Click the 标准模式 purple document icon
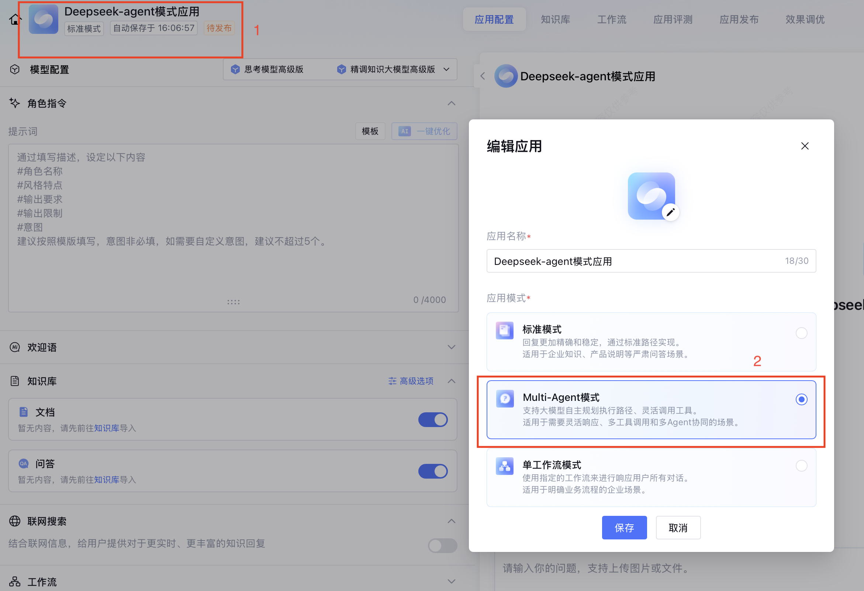 pos(505,330)
